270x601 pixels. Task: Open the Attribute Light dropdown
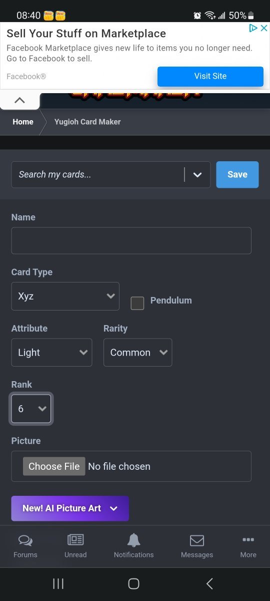coord(51,353)
